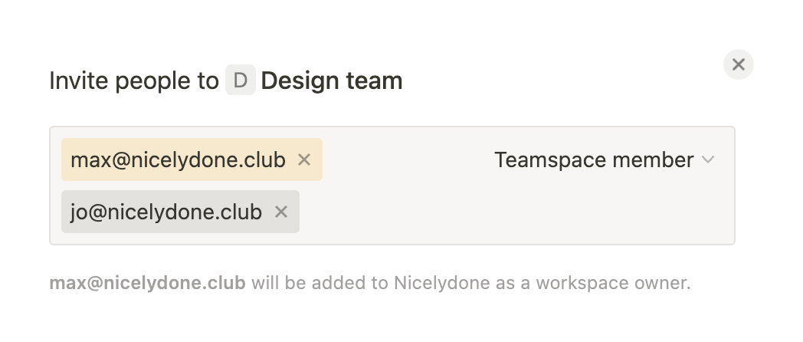Click the bold max@nicelydone.club in notice

(147, 283)
